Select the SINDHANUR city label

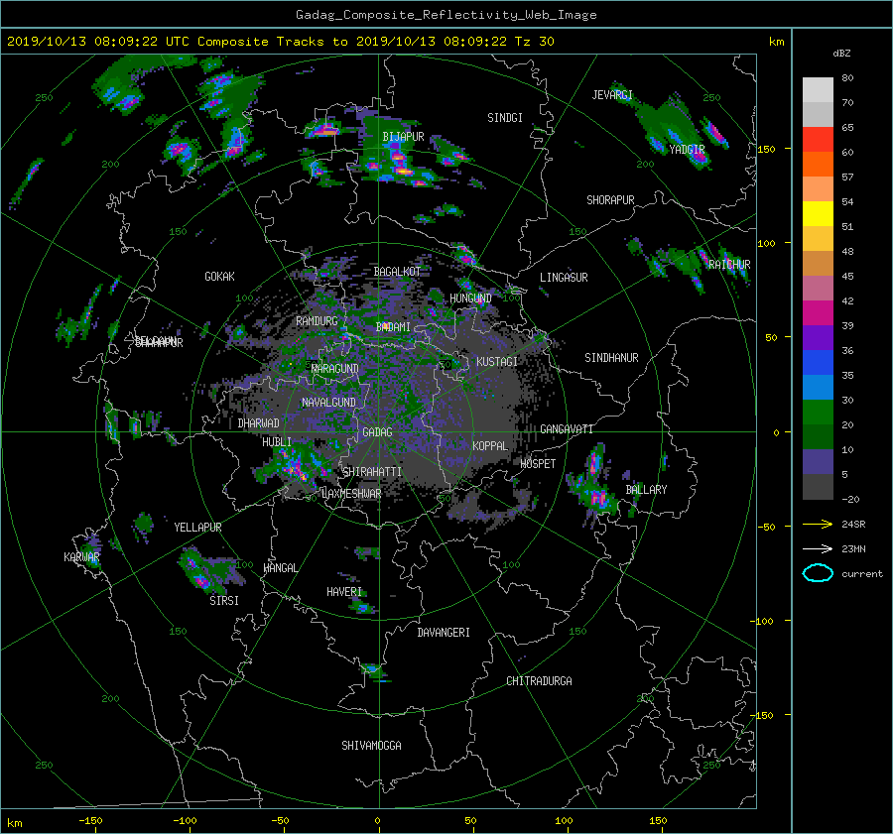[x=611, y=358]
